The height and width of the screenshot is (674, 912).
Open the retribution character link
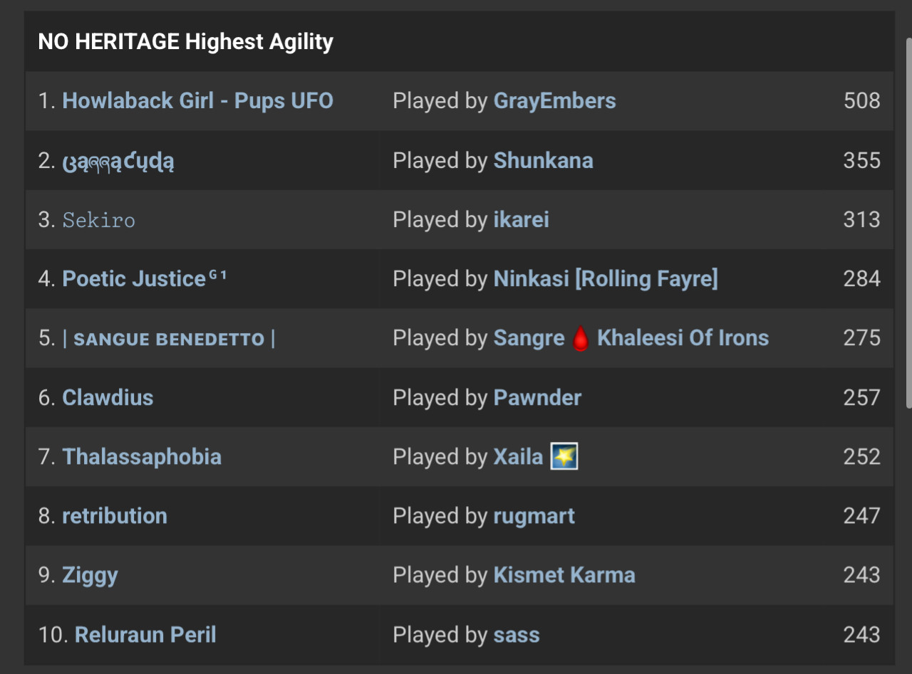115,515
